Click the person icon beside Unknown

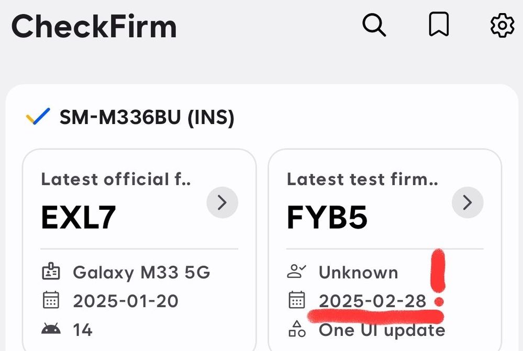point(296,271)
